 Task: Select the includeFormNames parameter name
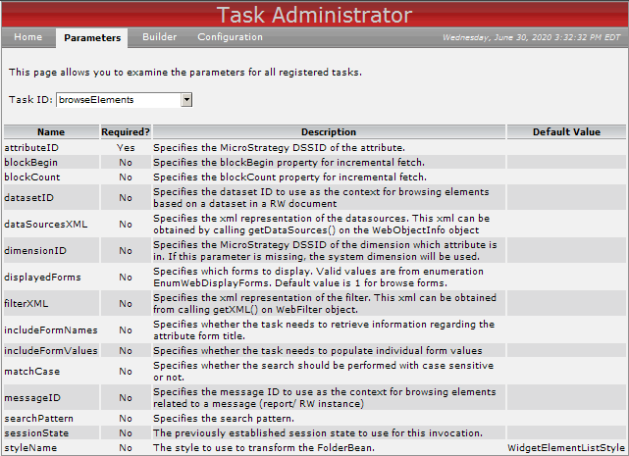click(51, 330)
